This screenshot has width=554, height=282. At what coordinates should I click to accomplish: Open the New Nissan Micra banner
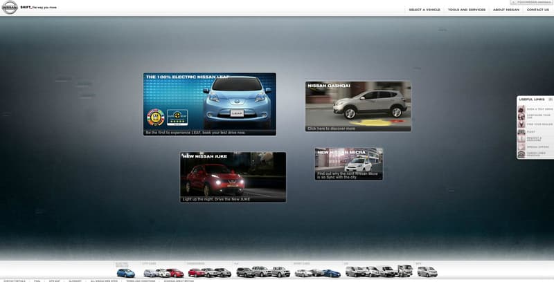(349, 164)
